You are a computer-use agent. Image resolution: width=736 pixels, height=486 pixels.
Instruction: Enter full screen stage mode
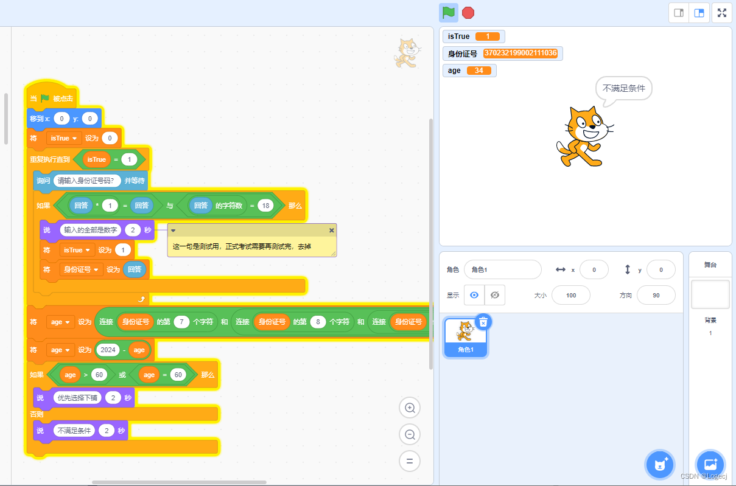[722, 13]
